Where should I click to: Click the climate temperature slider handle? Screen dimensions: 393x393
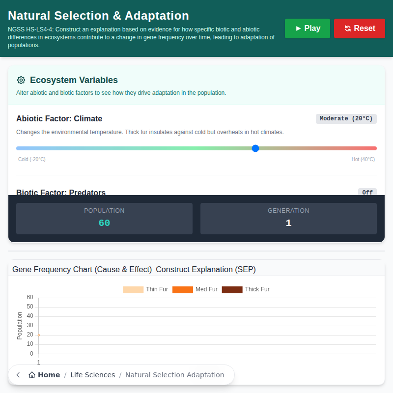255,148
